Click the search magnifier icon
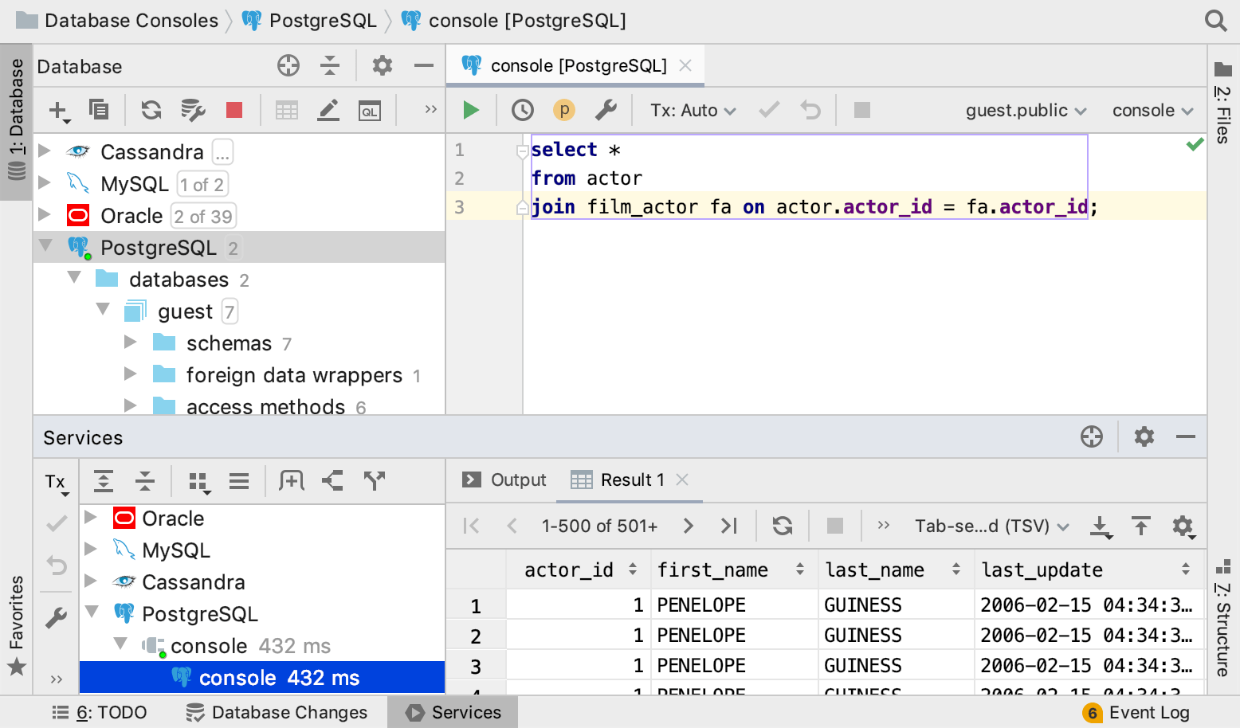The width and height of the screenshot is (1240, 728). tap(1215, 21)
